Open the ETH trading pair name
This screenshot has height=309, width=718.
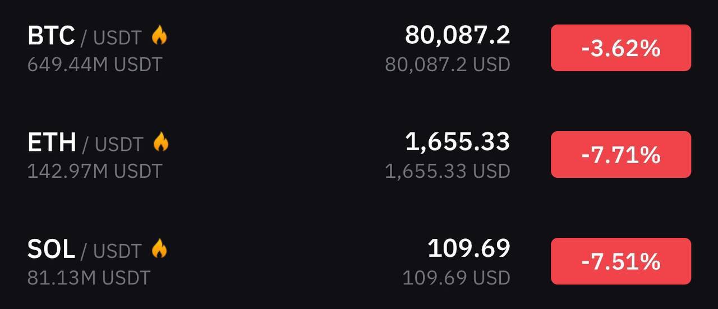tap(85, 143)
